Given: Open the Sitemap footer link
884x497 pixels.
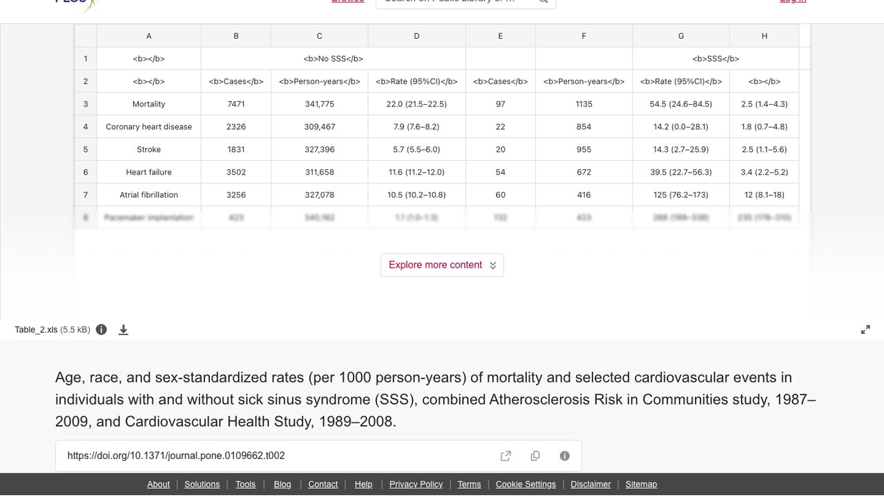Looking at the screenshot, I should [641, 485].
